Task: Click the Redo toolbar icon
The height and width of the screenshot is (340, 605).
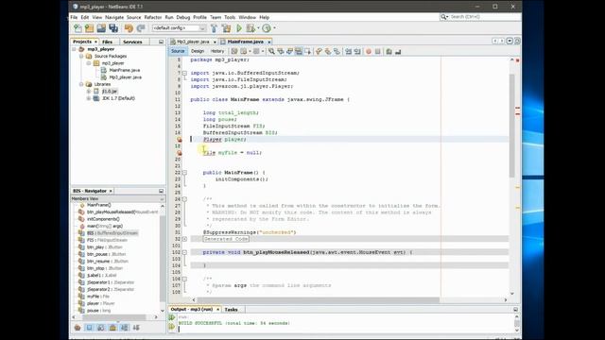Action: (x=141, y=28)
